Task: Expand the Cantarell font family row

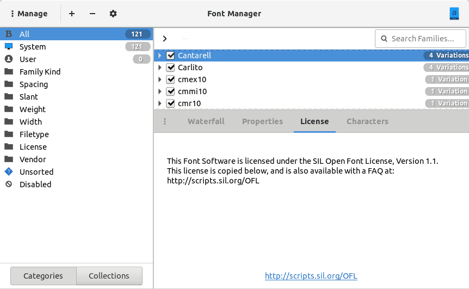Action: pos(159,56)
